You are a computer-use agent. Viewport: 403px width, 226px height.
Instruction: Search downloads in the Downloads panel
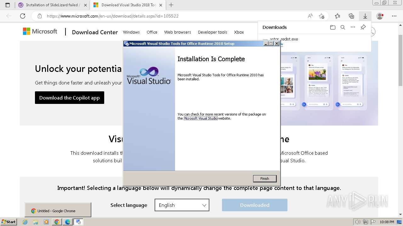pyautogui.click(x=343, y=27)
